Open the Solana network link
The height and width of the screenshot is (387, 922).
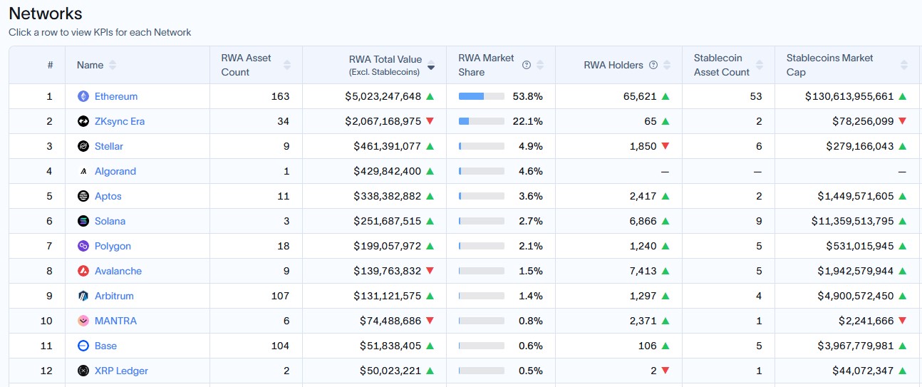[x=110, y=221]
